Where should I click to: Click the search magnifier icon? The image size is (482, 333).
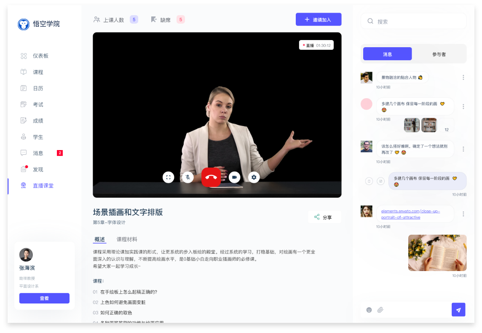click(370, 21)
